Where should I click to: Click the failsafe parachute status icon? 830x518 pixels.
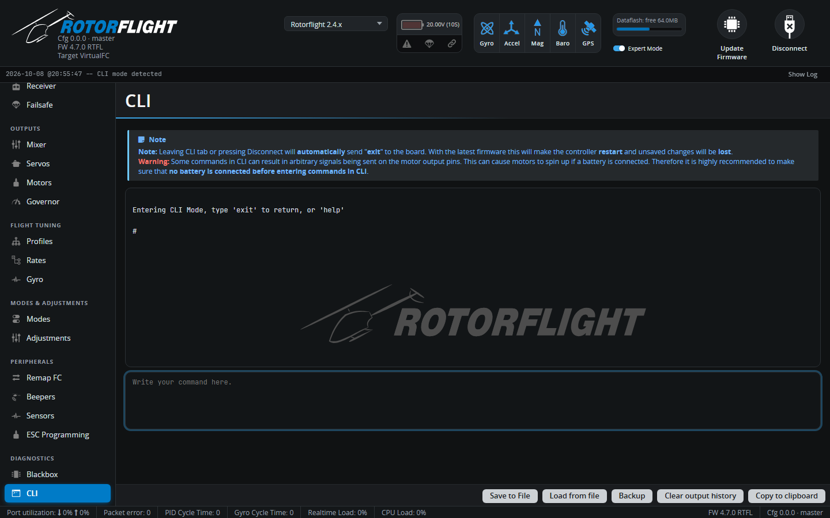click(429, 44)
